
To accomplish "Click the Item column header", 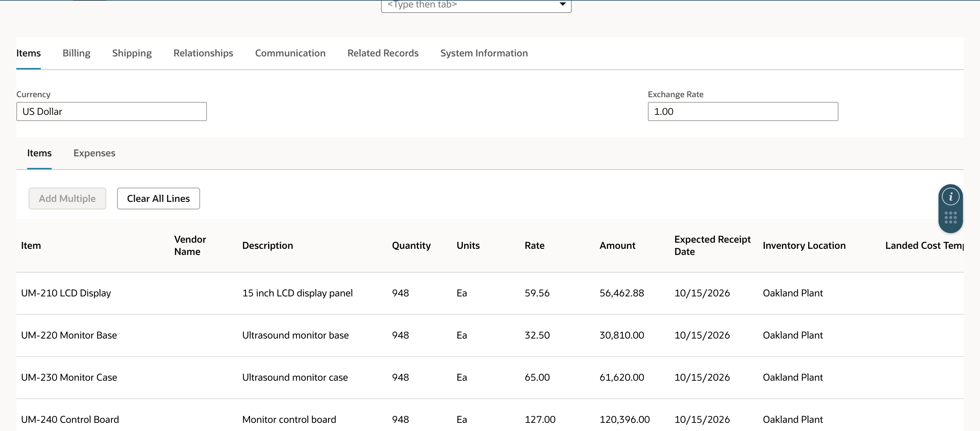I will (x=31, y=245).
